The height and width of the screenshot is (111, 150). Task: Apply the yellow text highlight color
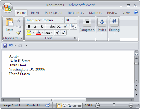coord(29,33)
